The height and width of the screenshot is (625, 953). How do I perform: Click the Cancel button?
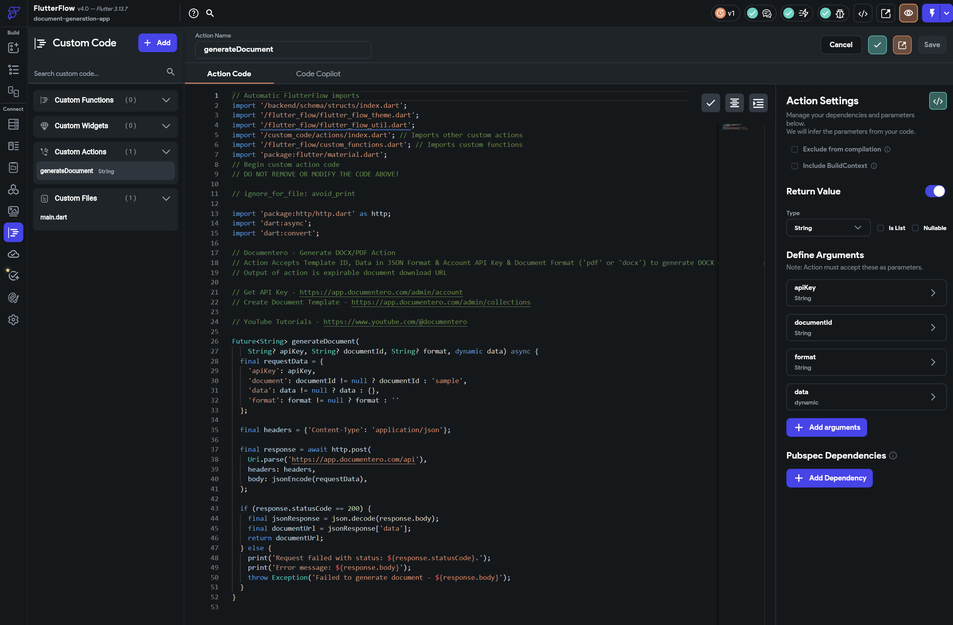pos(841,45)
